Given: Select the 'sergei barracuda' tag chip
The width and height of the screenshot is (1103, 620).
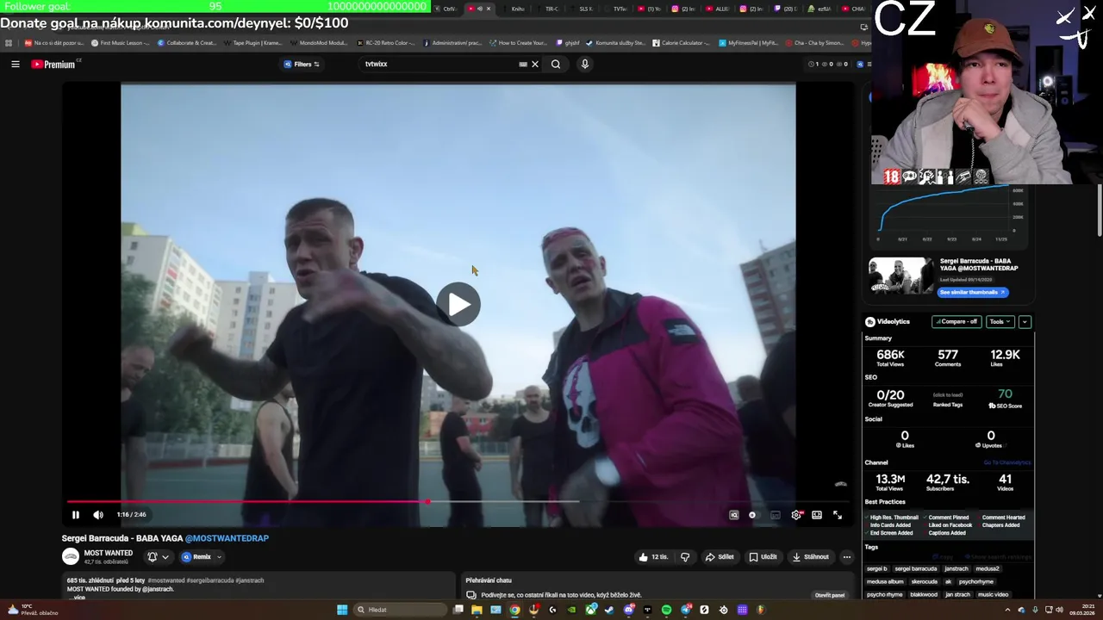Looking at the screenshot, I should coord(916,568).
